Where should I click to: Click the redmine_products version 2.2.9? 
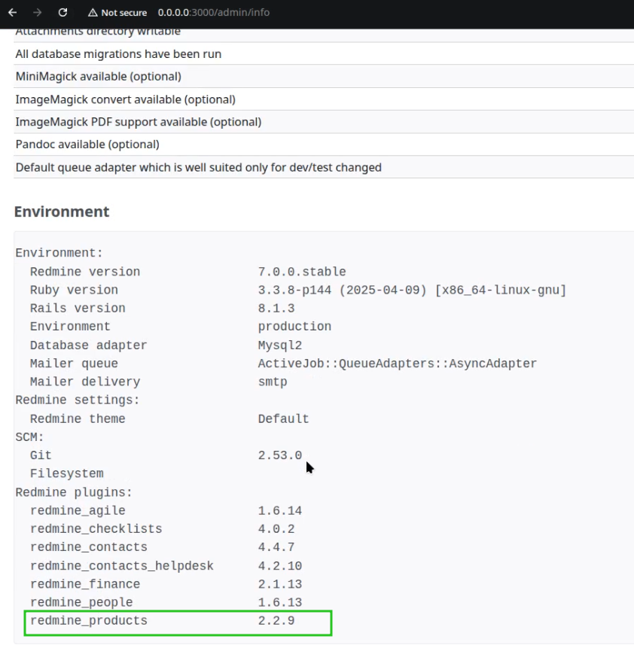[276, 620]
